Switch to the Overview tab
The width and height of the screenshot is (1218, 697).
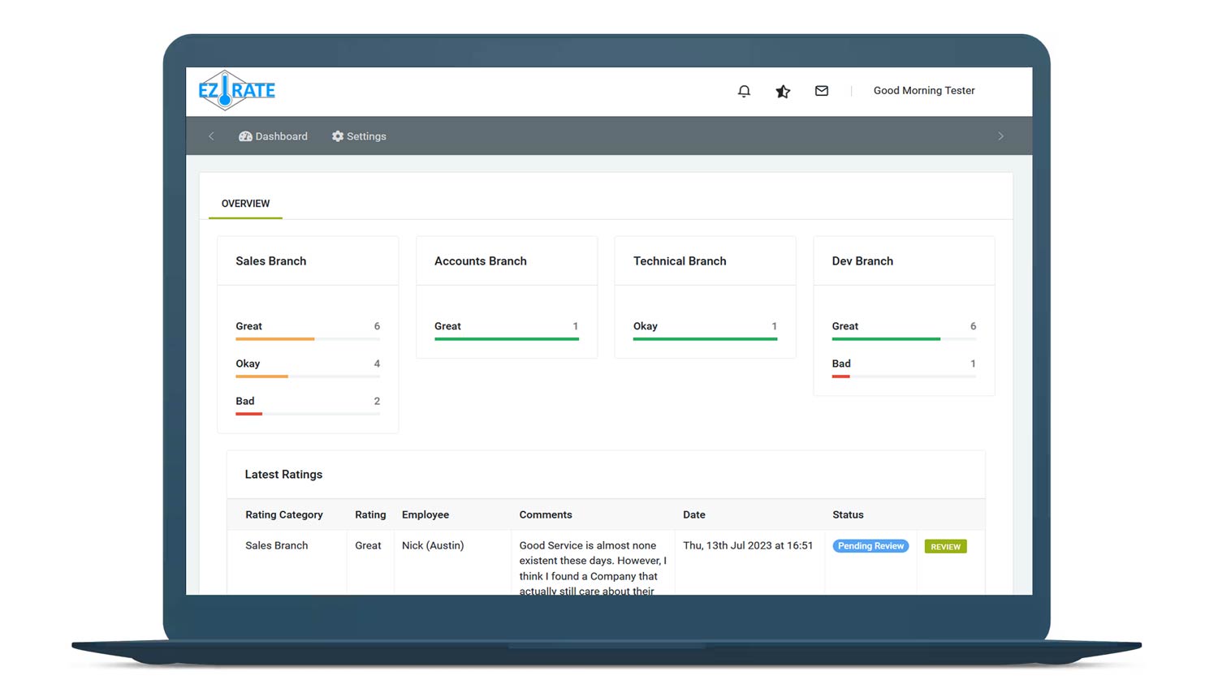245,204
